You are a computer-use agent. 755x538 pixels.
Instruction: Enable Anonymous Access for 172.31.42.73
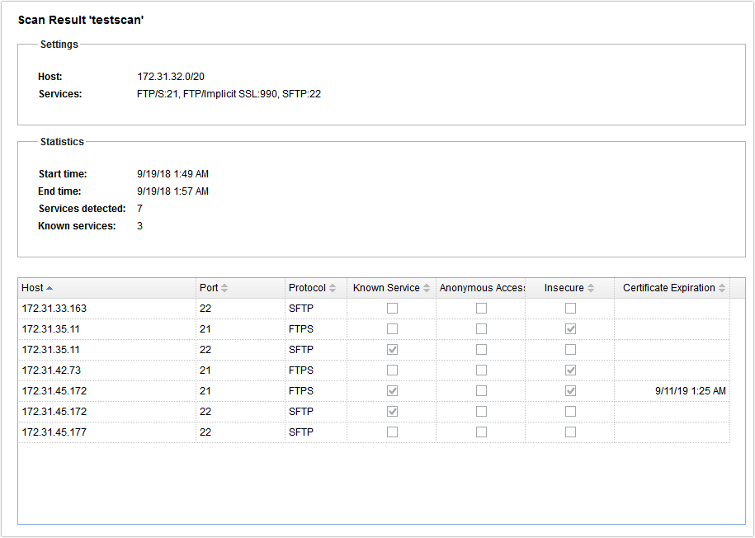tap(481, 370)
